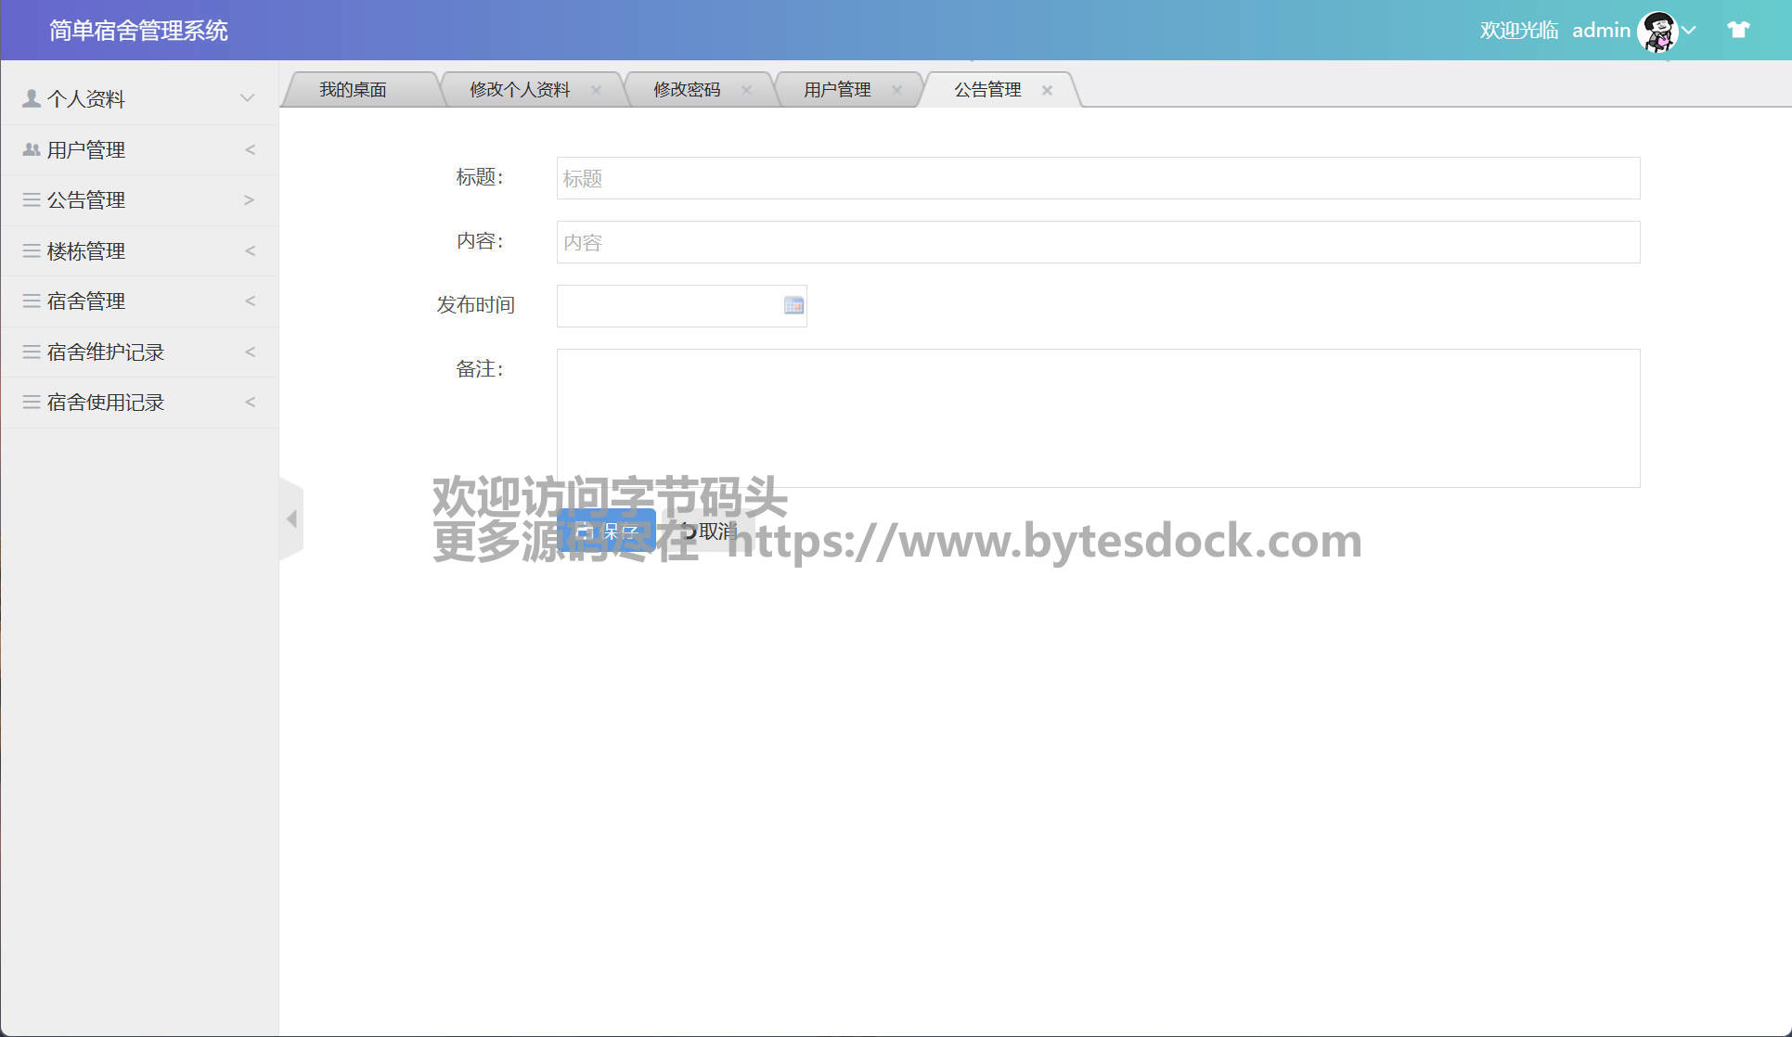
Task: Close the 修改密码 tab
Action: pos(746,90)
